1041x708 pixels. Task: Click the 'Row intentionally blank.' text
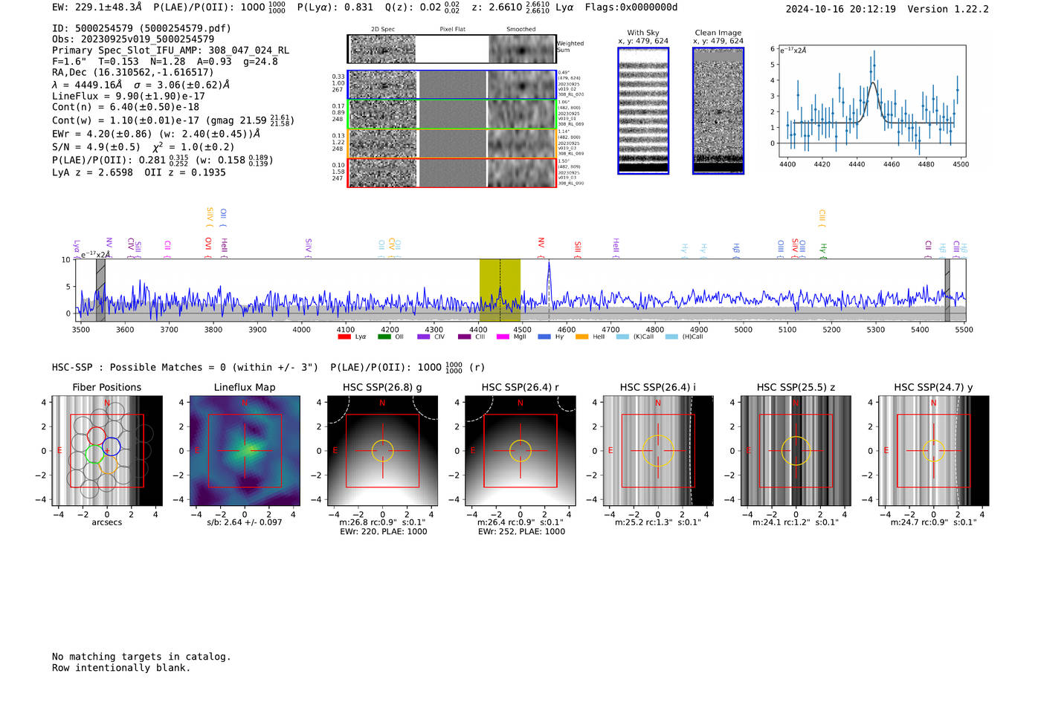pyautogui.click(x=121, y=668)
